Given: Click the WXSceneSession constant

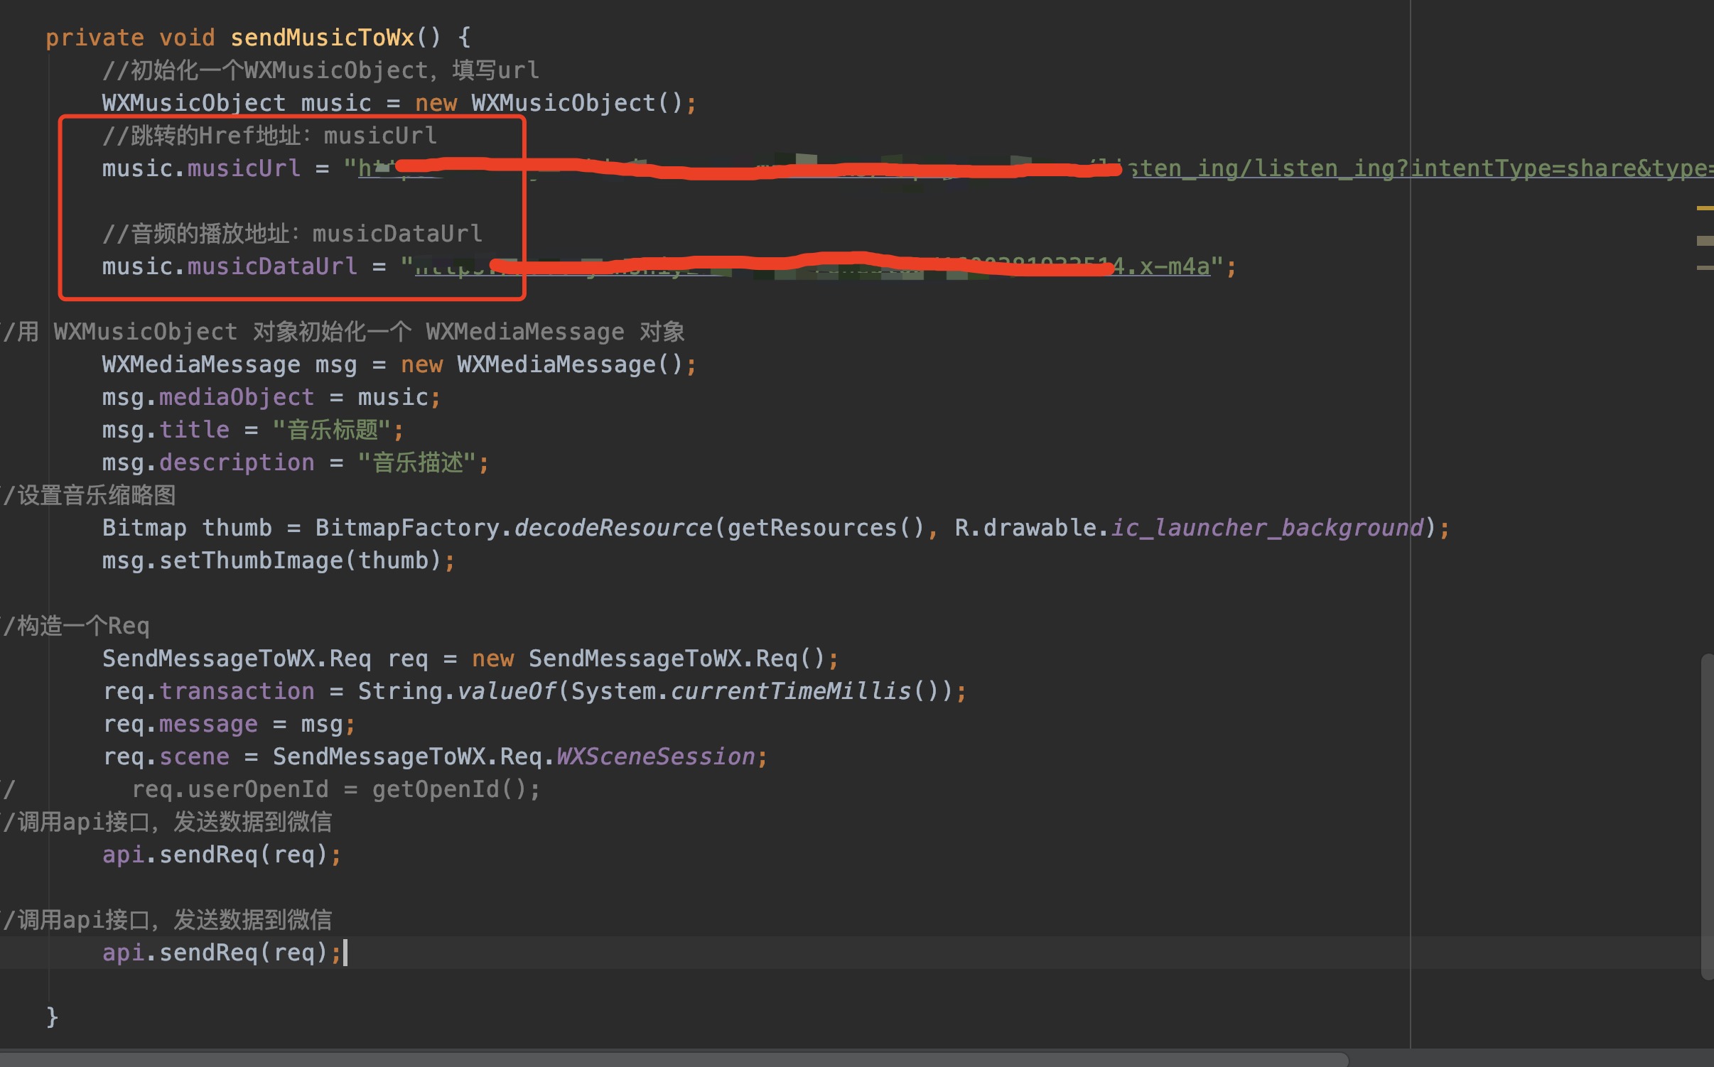Looking at the screenshot, I should 655,757.
